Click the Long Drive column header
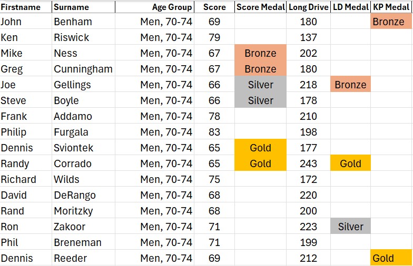Screen dimensions: 413x266 point(309,7)
